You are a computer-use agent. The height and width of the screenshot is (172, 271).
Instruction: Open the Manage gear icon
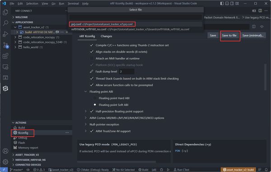5,162
